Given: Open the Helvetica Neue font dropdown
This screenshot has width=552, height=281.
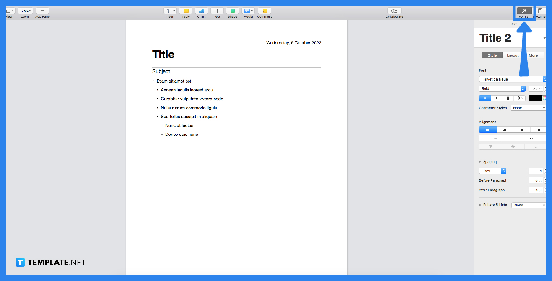Looking at the screenshot, I should coord(511,79).
